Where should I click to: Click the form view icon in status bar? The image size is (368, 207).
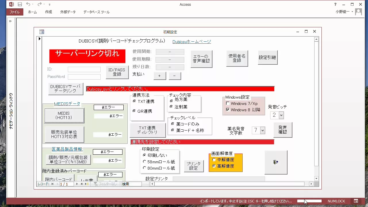coord(356,201)
